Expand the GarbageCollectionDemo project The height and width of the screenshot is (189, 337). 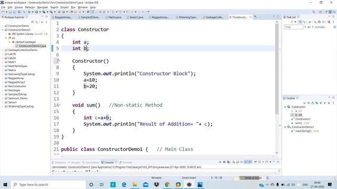[x=3, y=50]
